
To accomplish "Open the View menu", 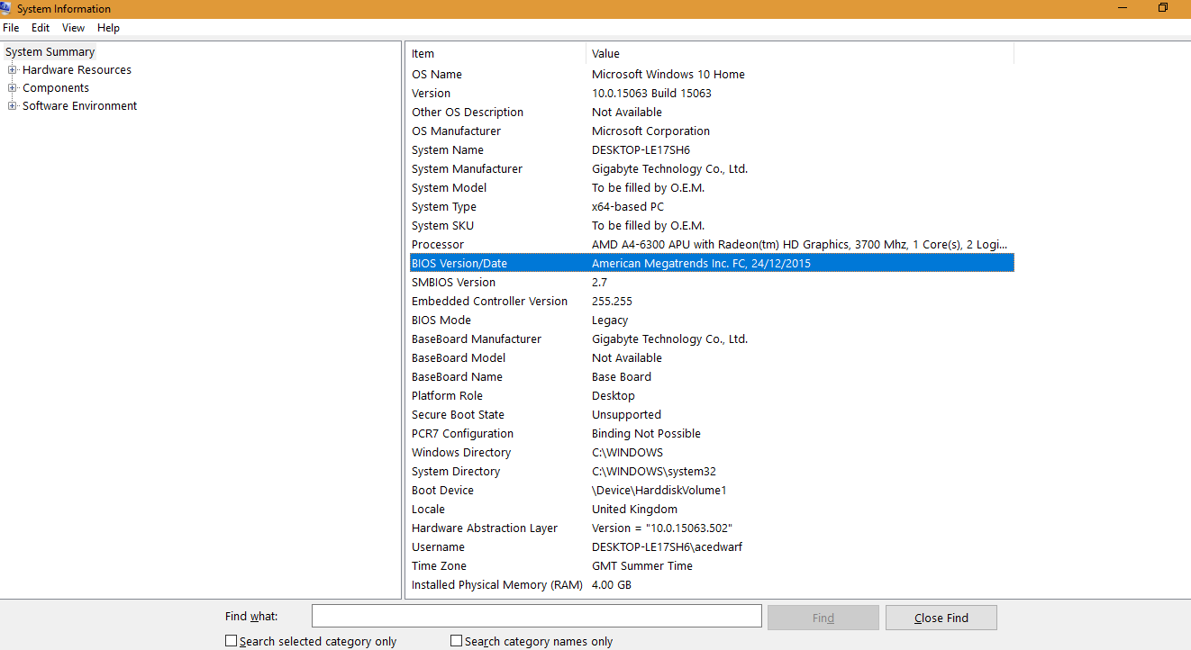I will click(73, 28).
